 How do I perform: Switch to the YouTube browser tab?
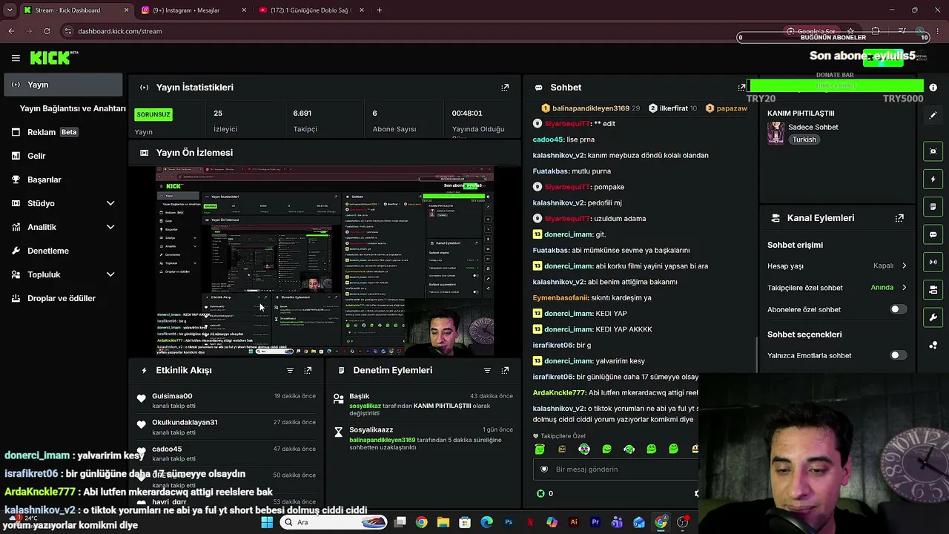(311, 10)
